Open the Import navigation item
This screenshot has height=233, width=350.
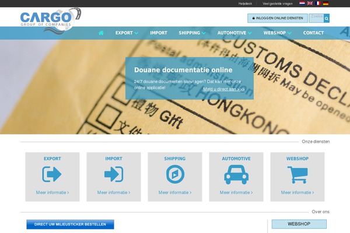point(159,33)
